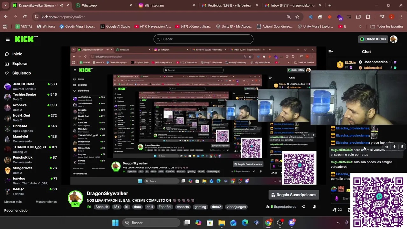Click the follow user icon beside share
The width and height of the screenshot is (407, 229).
(x=314, y=207)
